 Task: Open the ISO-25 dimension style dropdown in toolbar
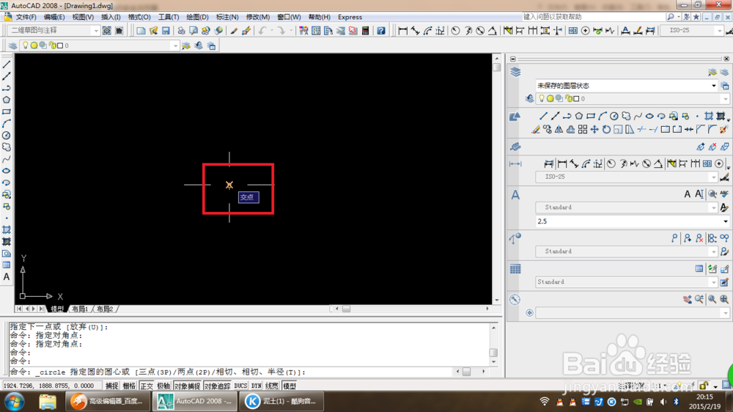pyautogui.click(x=692, y=30)
